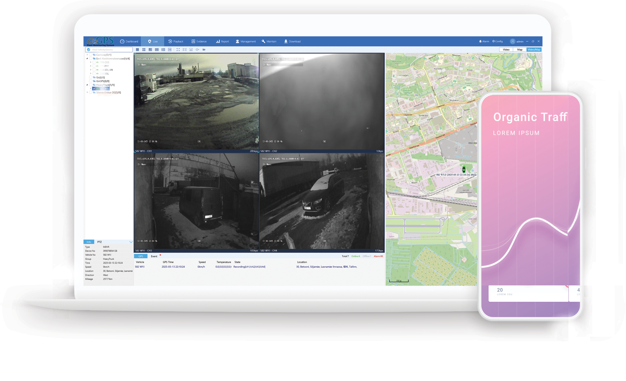The height and width of the screenshot is (381, 626).
Task: Tick the GoGPS group checkbox
Action: point(91,81)
